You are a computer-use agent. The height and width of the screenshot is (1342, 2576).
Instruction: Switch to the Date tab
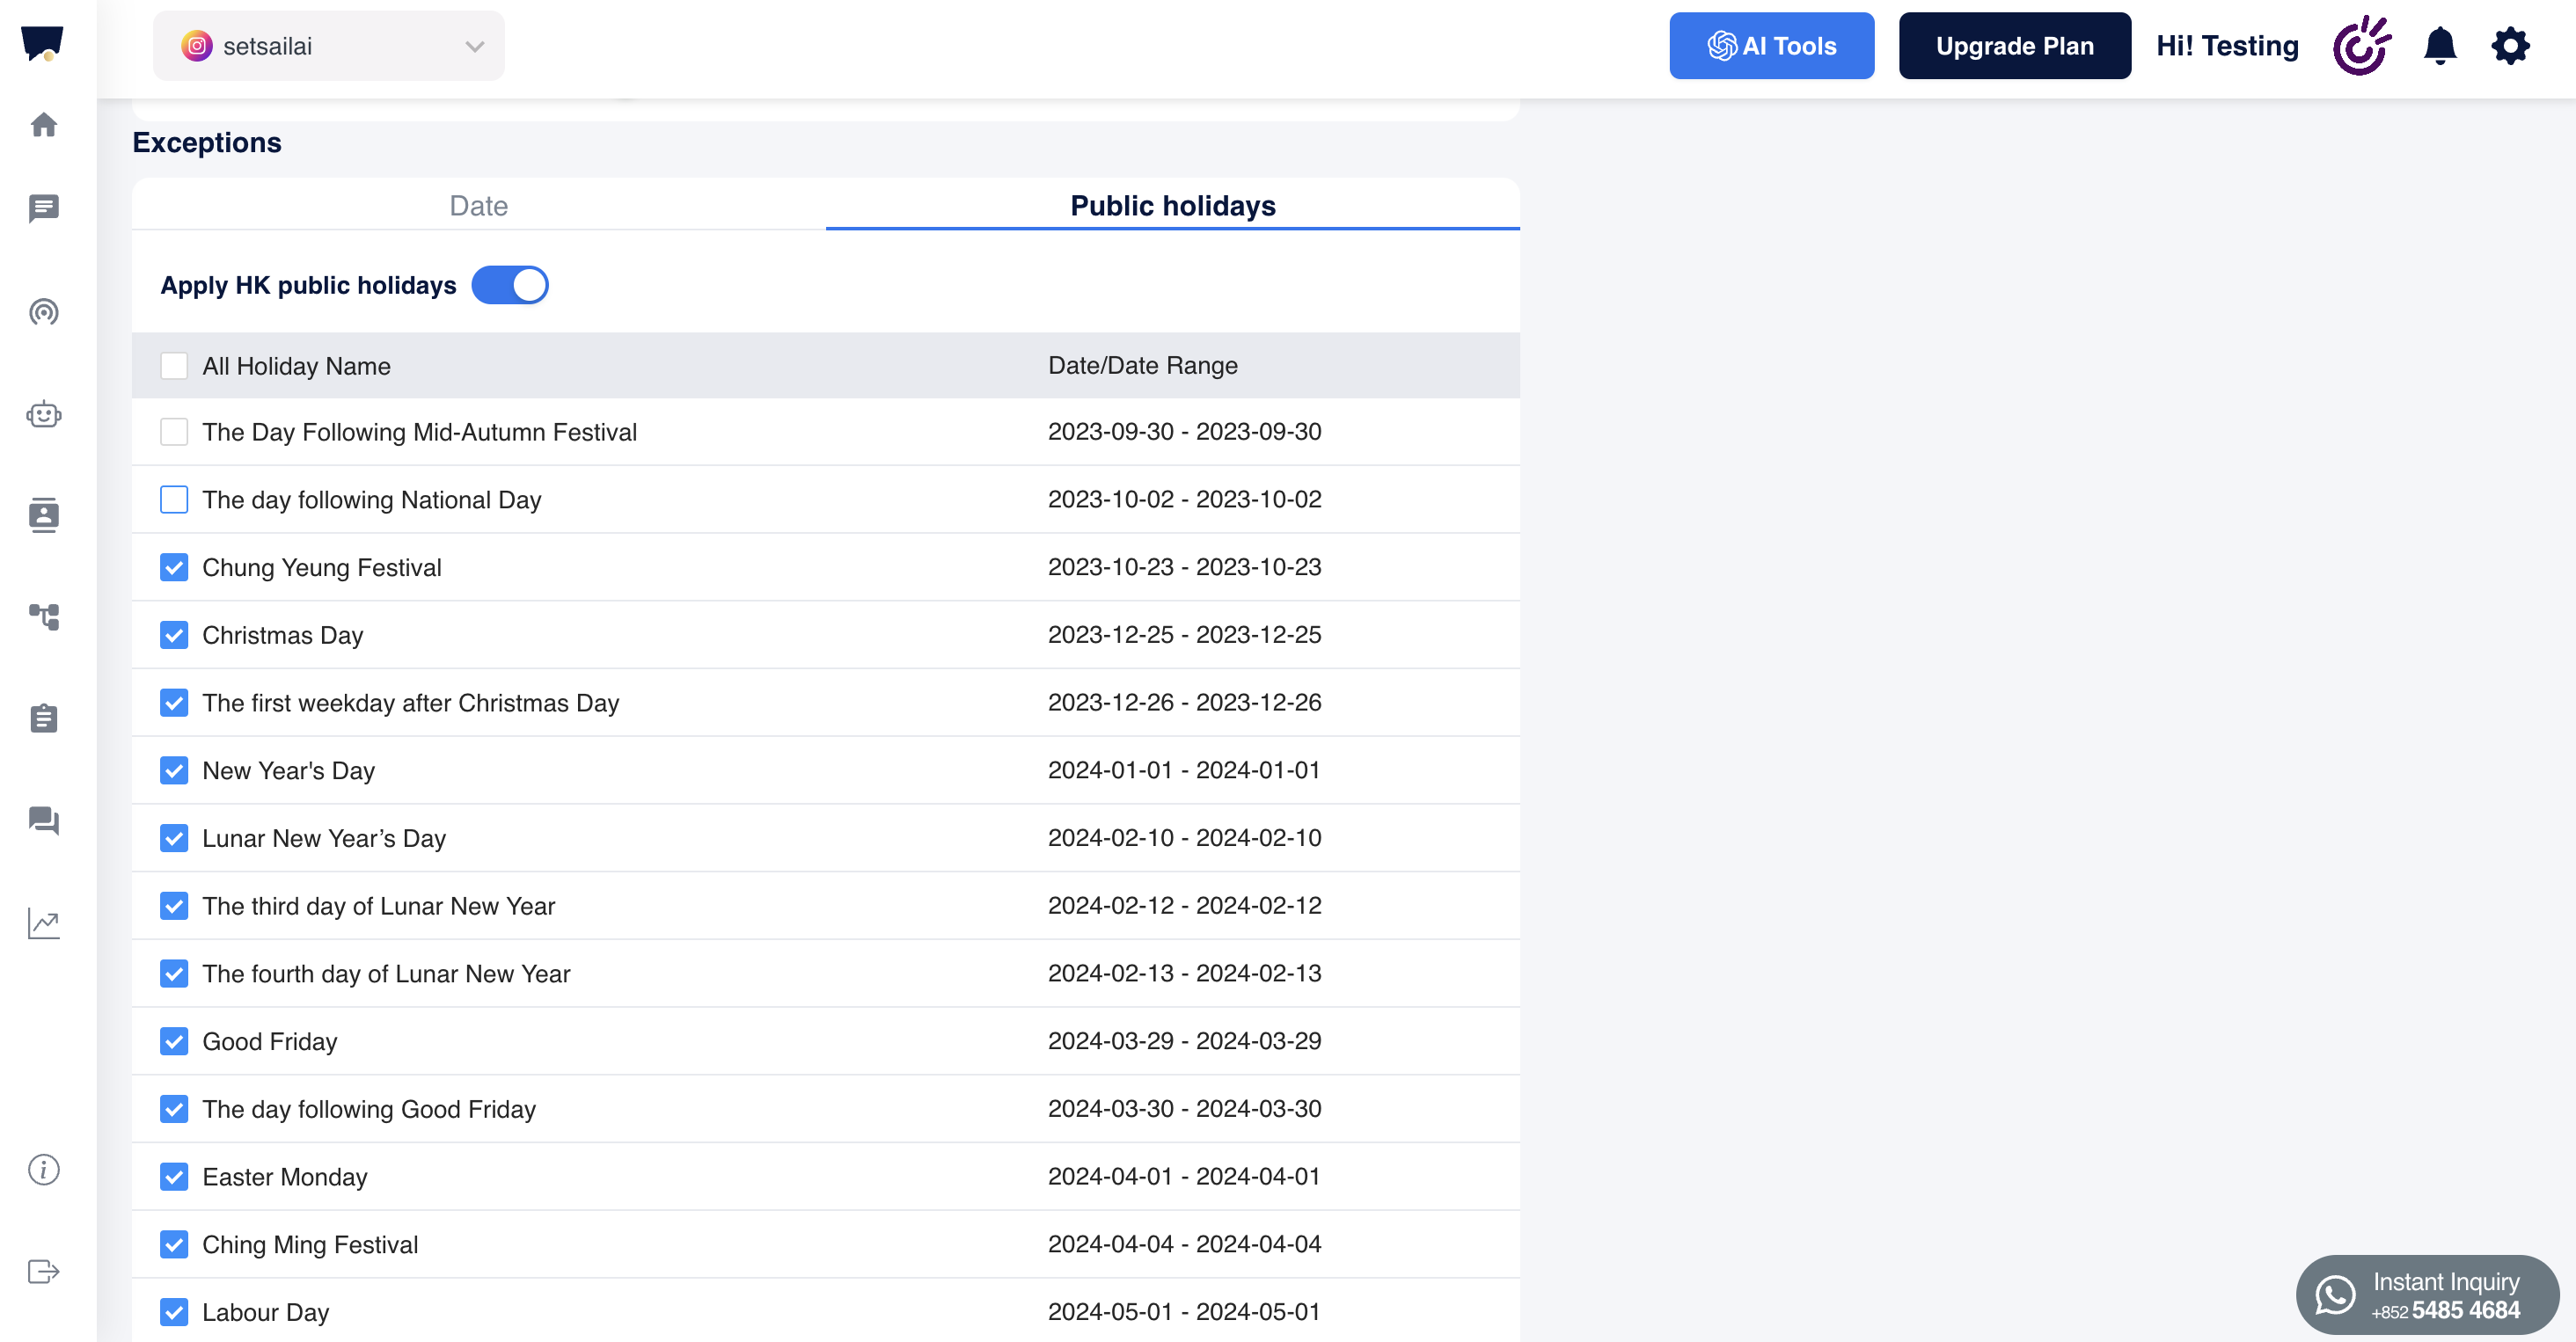click(478, 206)
